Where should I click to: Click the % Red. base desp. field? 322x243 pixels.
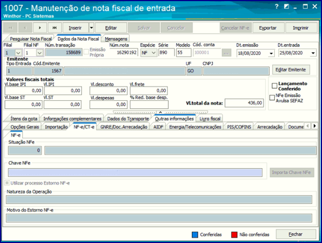click(149, 104)
